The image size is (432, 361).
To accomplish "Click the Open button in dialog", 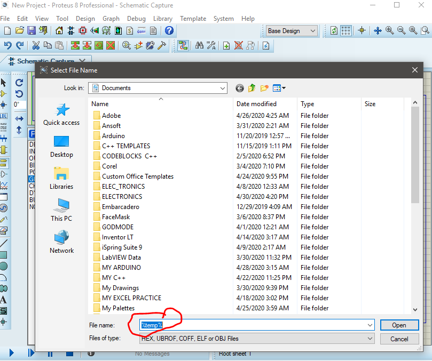I will (399, 325).
